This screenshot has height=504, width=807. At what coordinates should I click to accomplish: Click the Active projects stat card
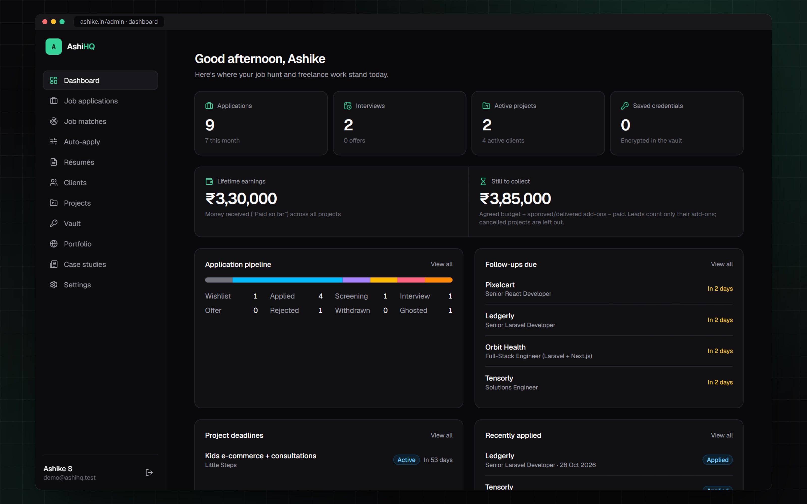[538, 123]
